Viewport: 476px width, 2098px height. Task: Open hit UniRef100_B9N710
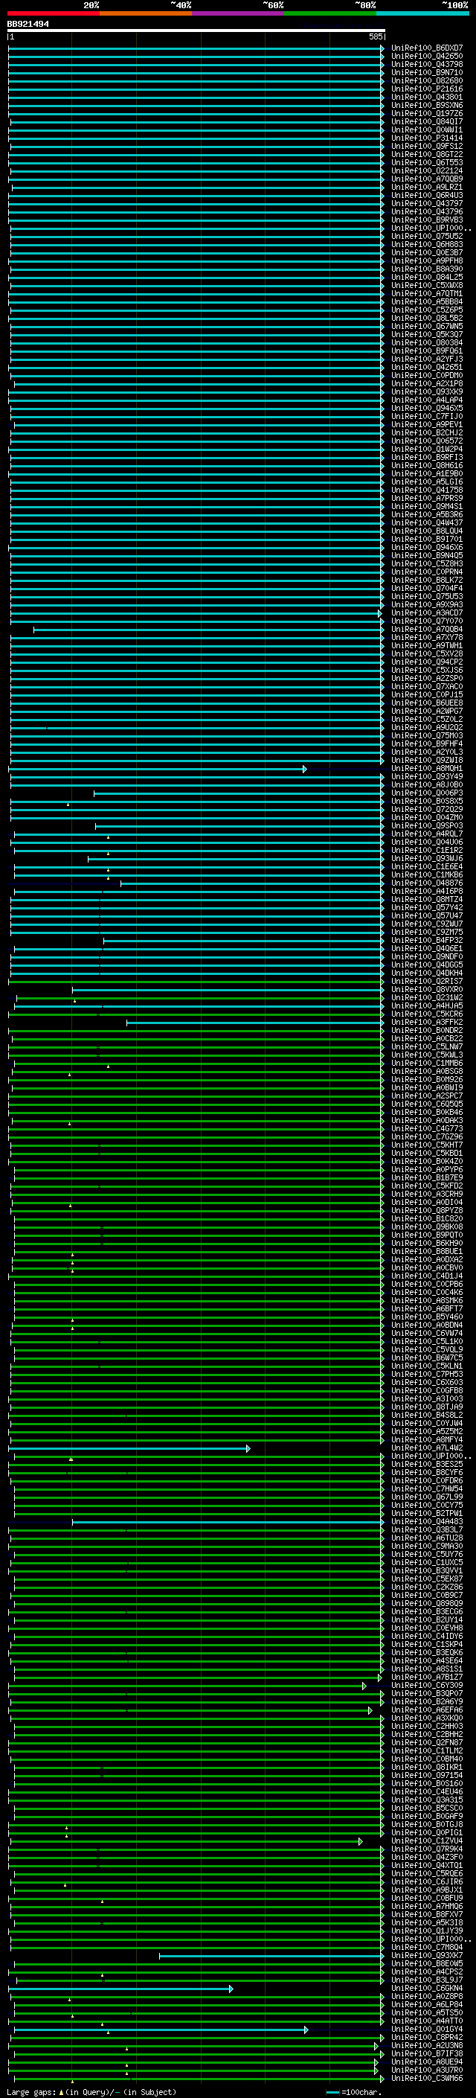[x=427, y=72]
